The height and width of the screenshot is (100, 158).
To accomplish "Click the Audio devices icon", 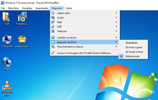I will tap(53, 18).
